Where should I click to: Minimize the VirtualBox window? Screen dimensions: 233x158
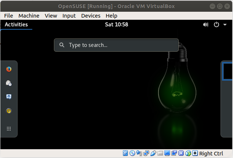coord(212,6)
